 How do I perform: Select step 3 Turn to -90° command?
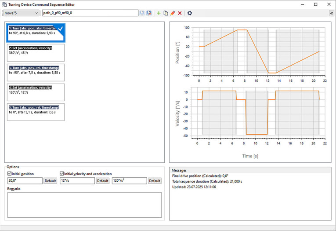point(36,72)
